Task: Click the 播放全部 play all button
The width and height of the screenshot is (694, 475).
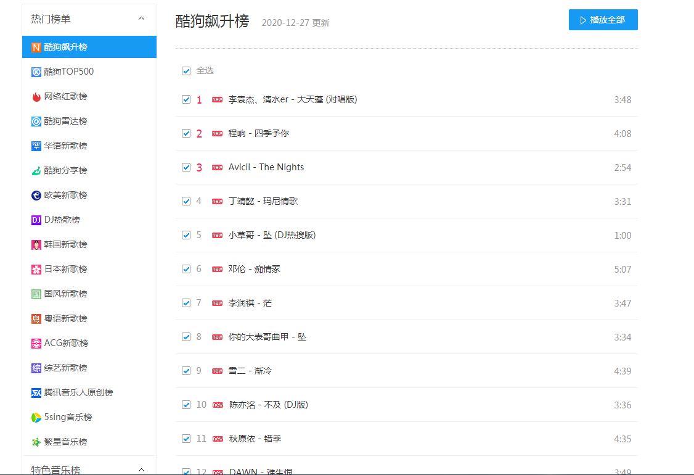Action: pyautogui.click(x=603, y=20)
